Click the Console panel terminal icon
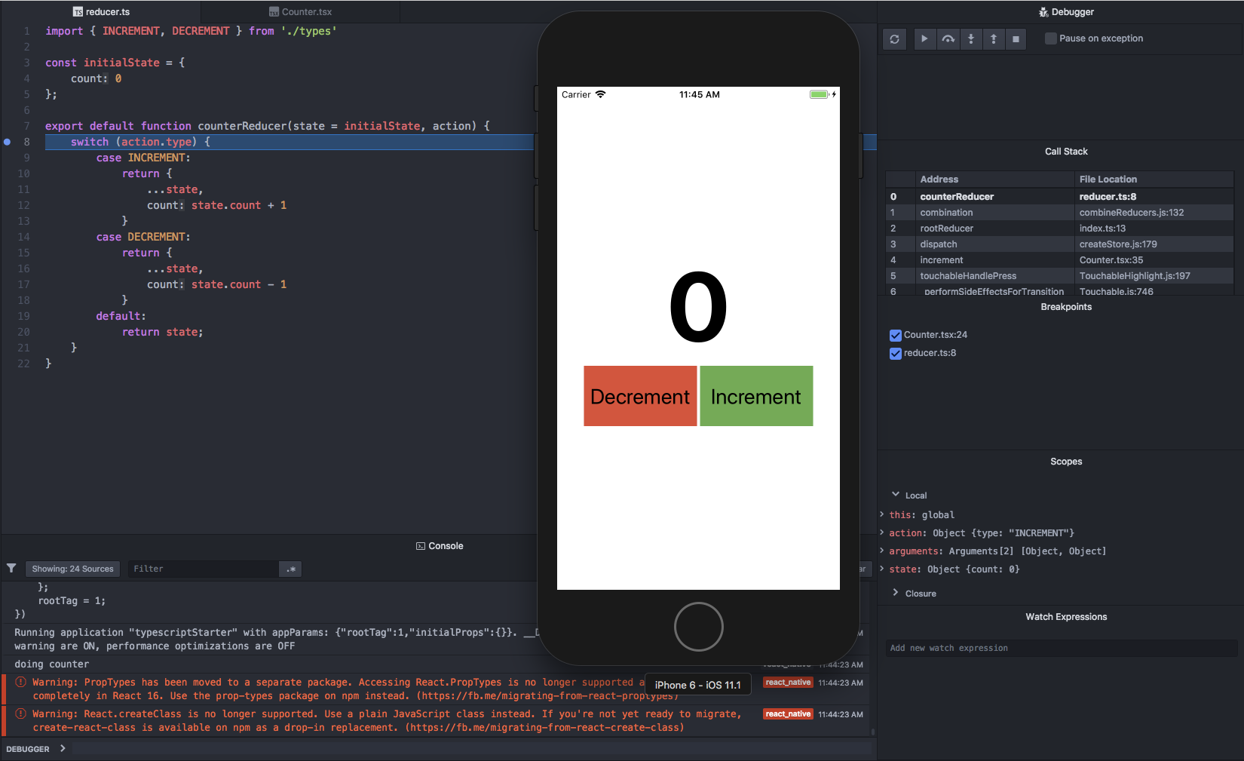The width and height of the screenshot is (1244, 761). (x=421, y=546)
